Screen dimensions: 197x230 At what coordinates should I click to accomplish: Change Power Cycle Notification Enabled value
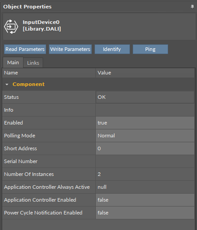145,213
